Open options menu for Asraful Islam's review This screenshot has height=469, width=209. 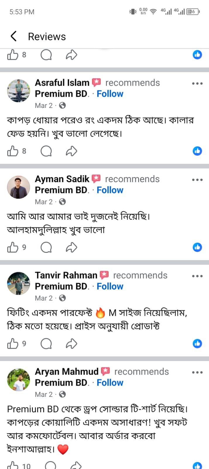[197, 84]
